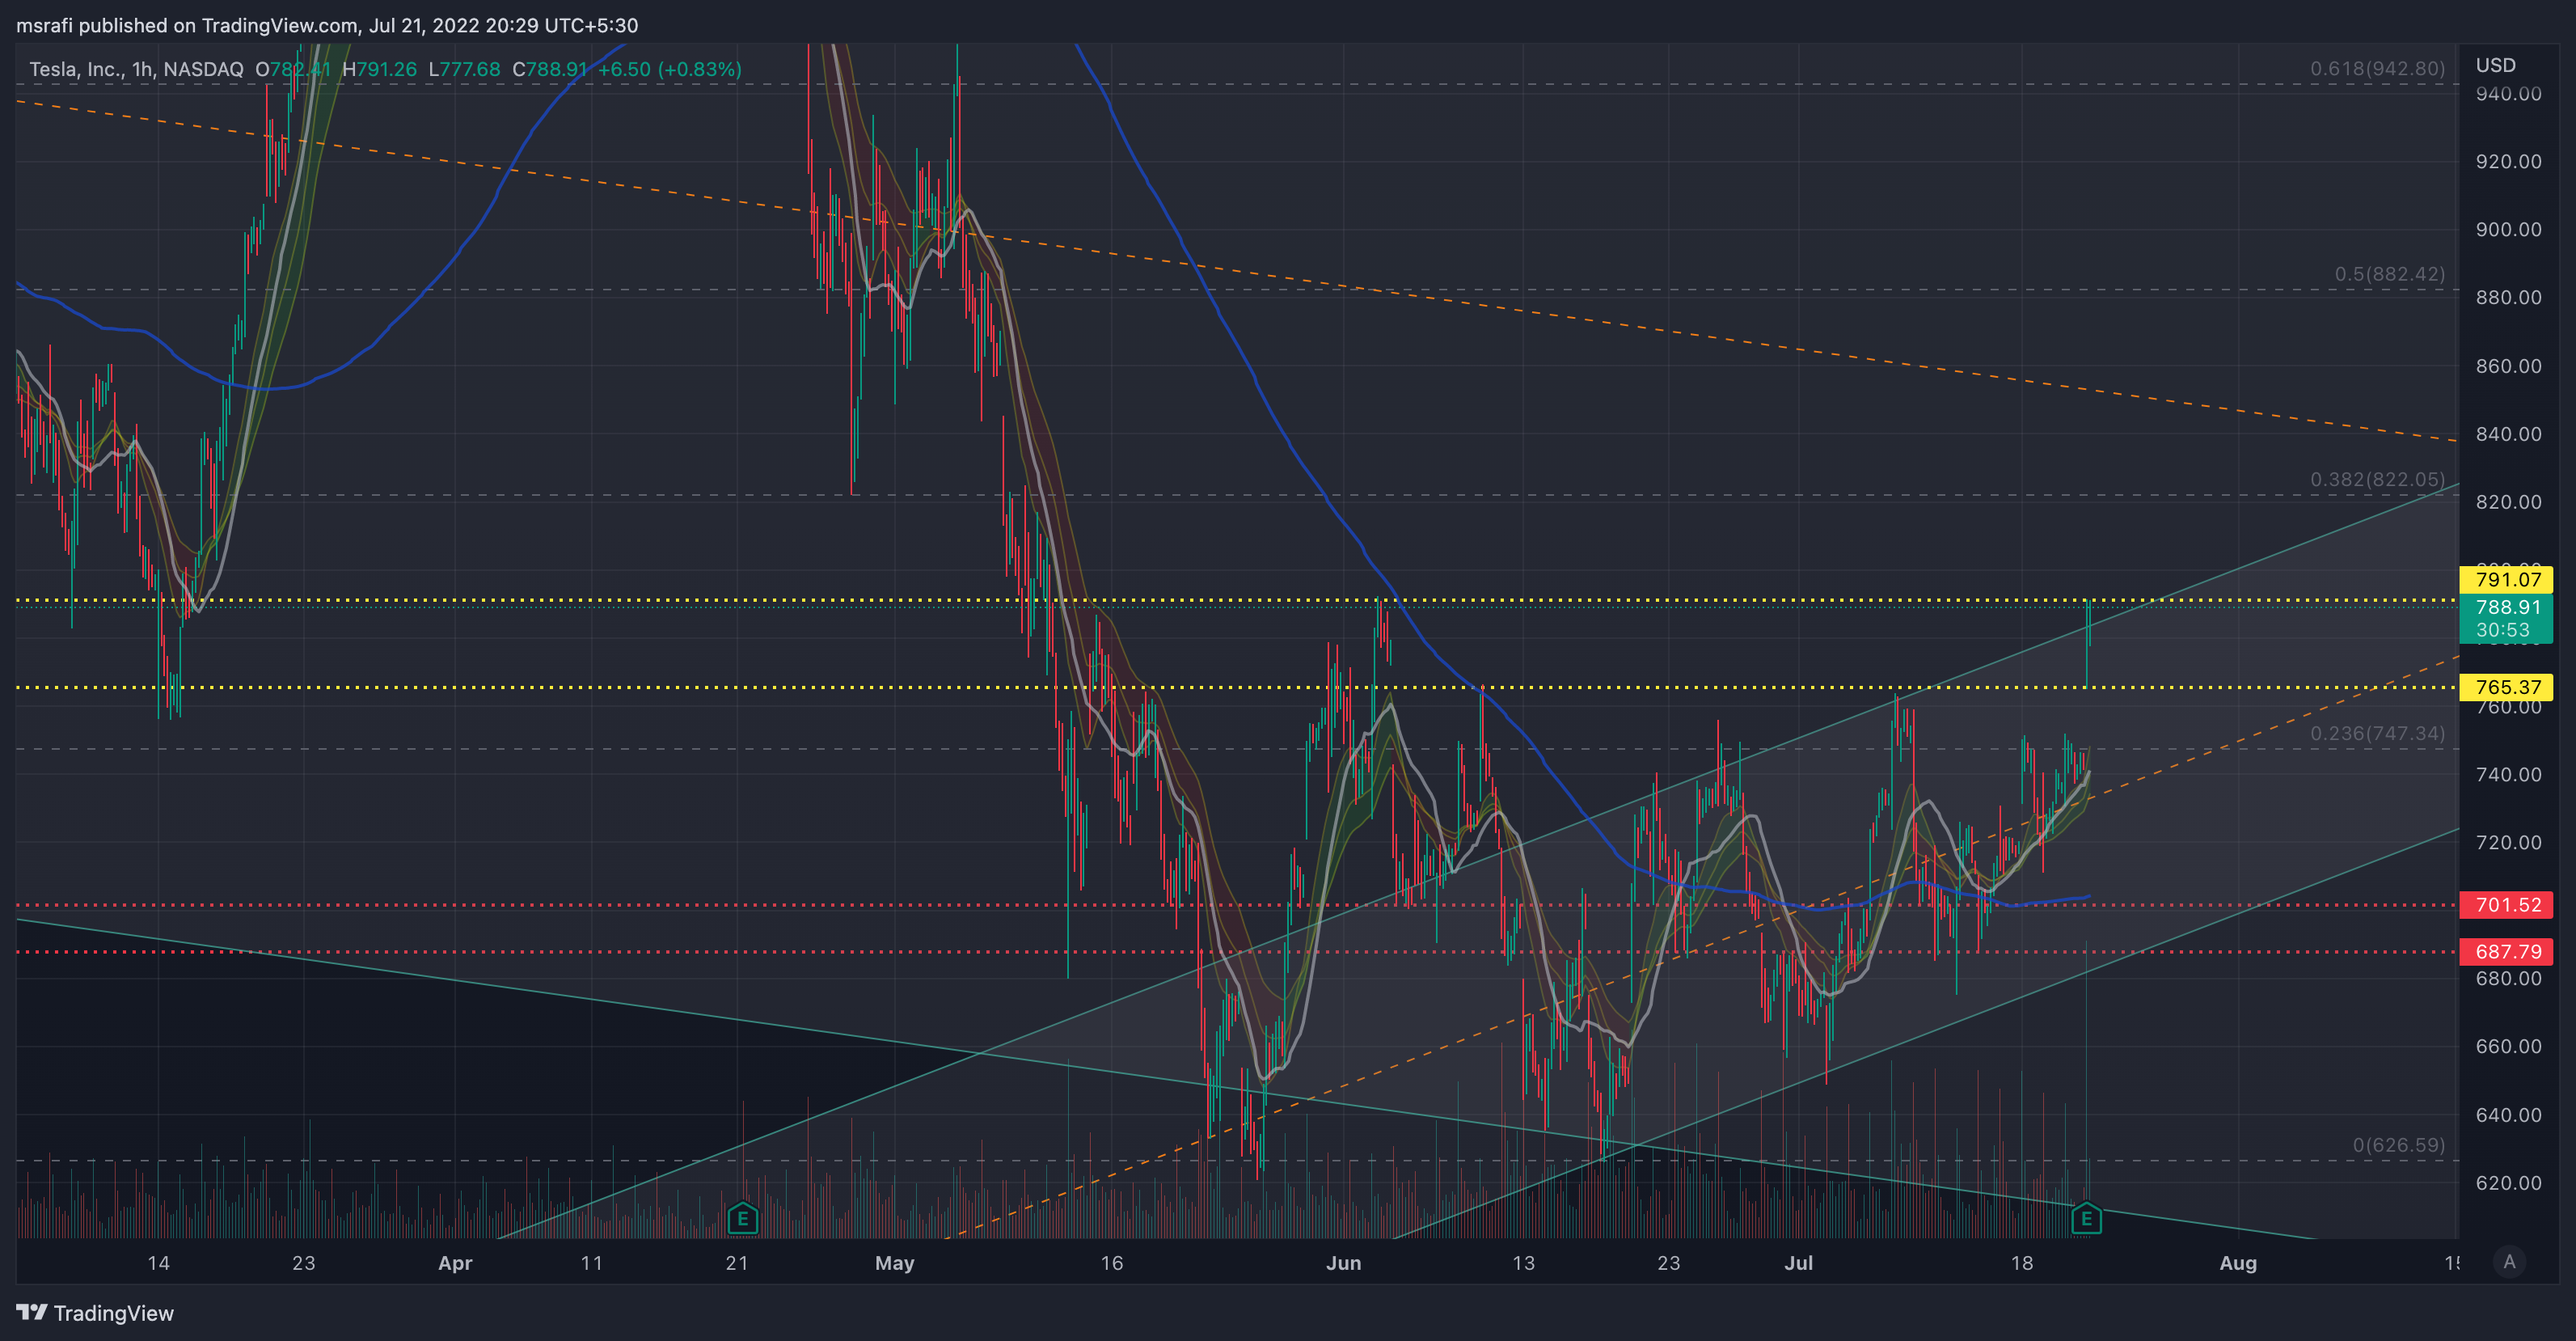Click the 18 date label on time axis

pyautogui.click(x=2021, y=1263)
